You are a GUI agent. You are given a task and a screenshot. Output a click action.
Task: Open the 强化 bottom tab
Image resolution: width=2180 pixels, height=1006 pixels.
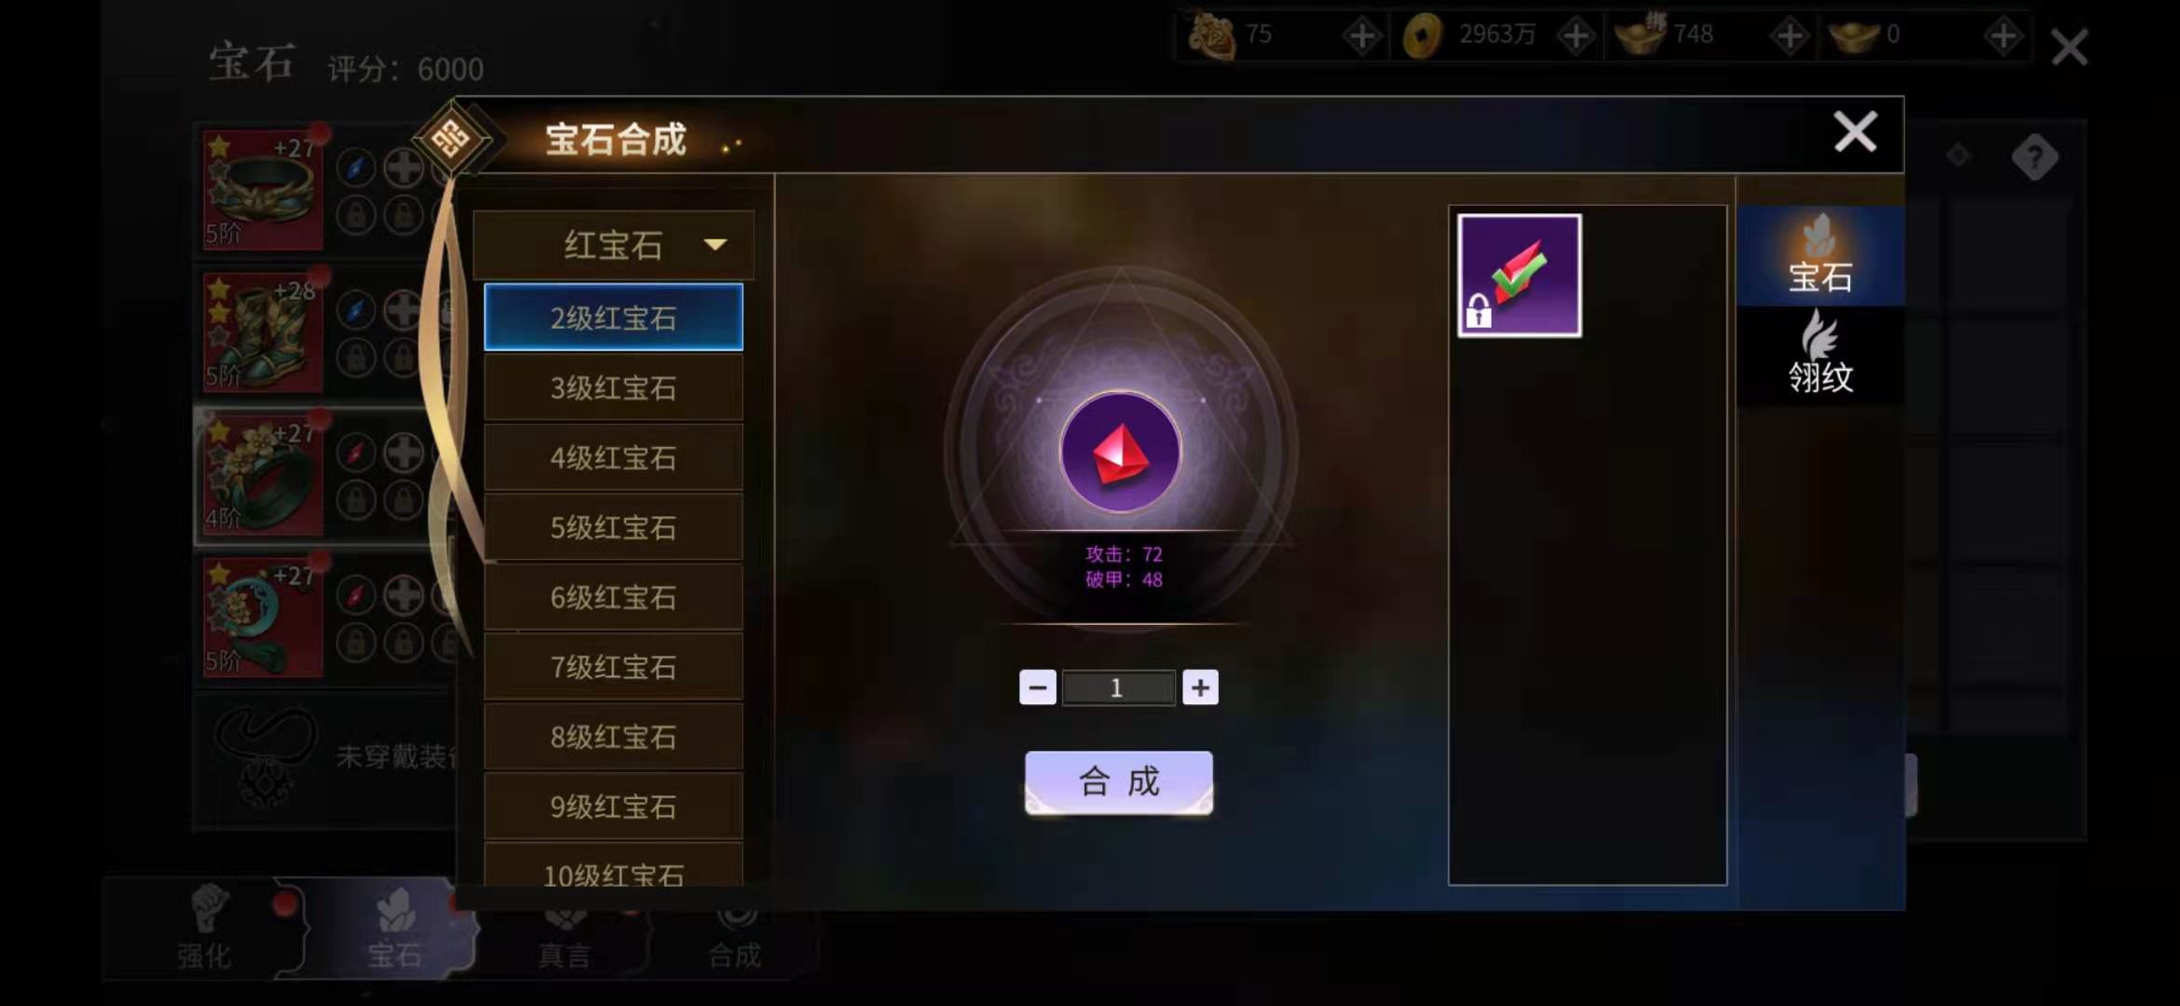(x=205, y=928)
